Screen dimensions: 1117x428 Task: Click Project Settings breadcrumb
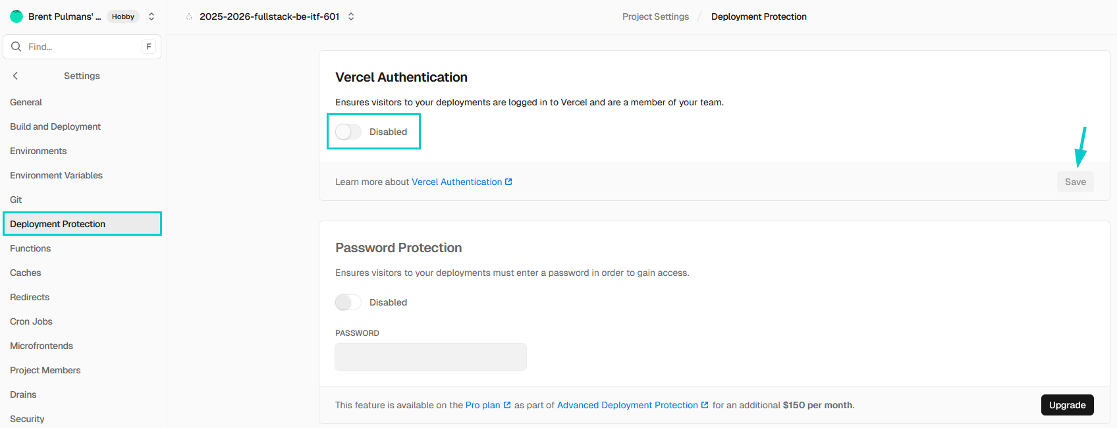(x=655, y=16)
